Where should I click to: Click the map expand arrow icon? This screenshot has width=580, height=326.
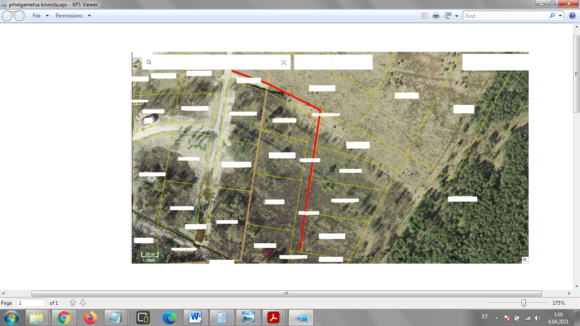[x=525, y=260]
